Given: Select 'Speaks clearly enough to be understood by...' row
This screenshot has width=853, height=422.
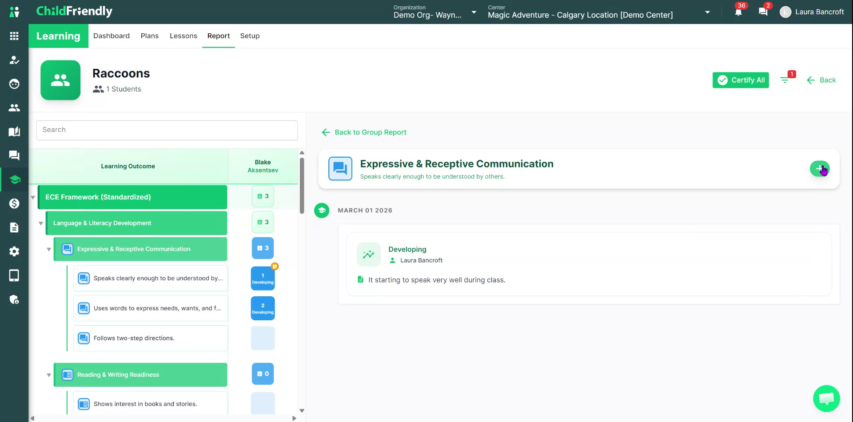Looking at the screenshot, I should click(151, 279).
